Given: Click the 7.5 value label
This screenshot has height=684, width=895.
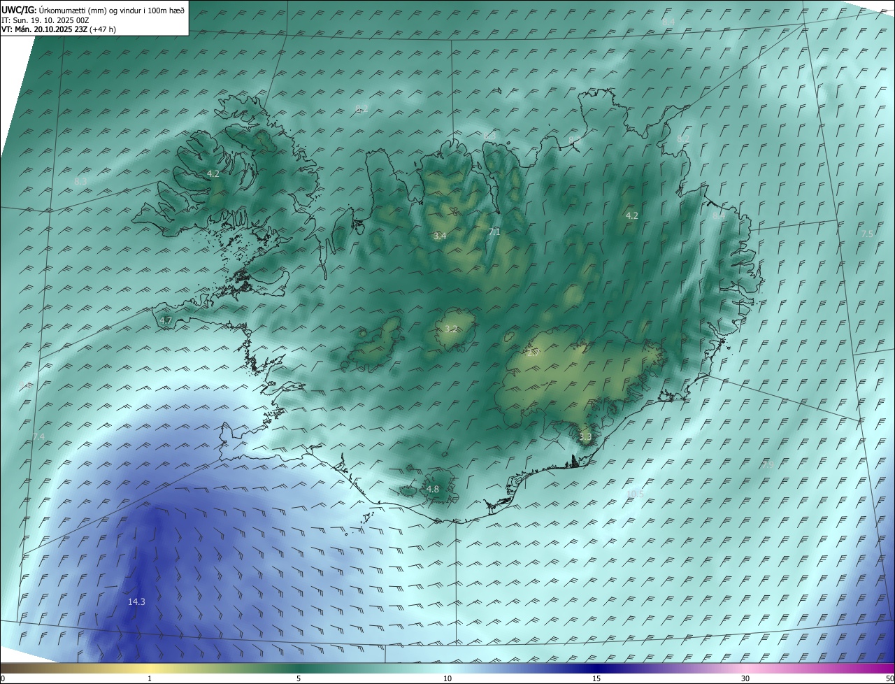Looking at the screenshot, I should [x=867, y=234].
